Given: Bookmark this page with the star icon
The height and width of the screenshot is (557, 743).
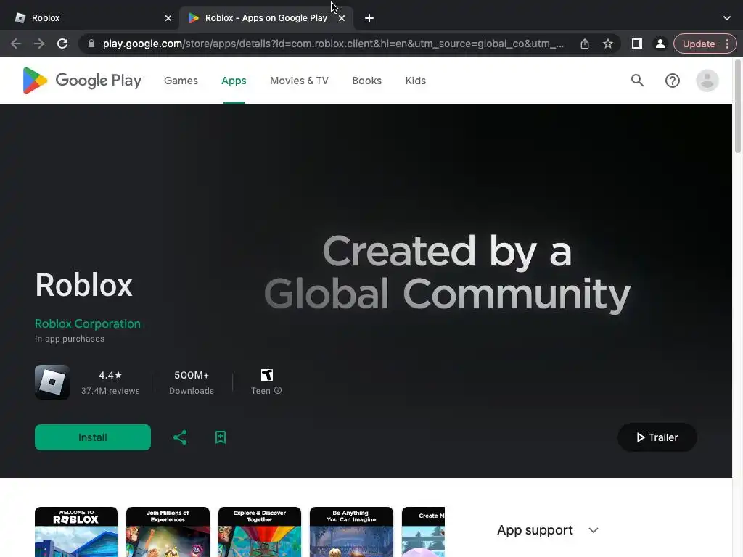Looking at the screenshot, I should [x=608, y=44].
